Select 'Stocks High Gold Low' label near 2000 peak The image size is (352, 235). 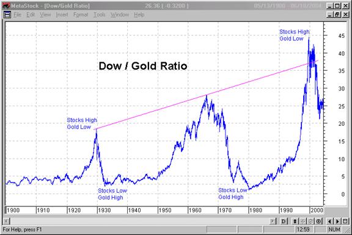coord(295,35)
